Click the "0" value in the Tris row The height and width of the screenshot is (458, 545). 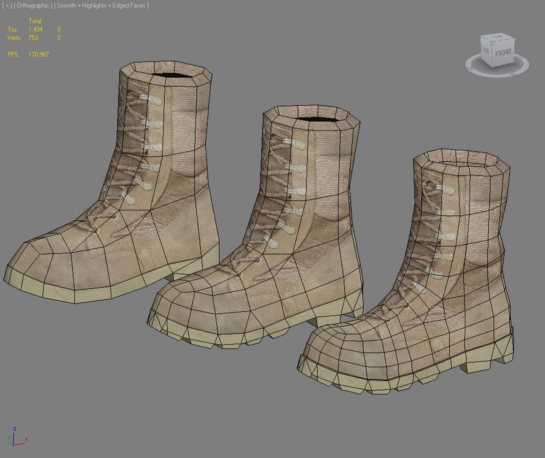tap(59, 29)
